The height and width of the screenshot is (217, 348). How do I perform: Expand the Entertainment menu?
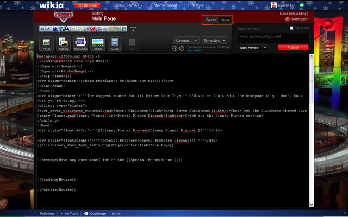165,5
